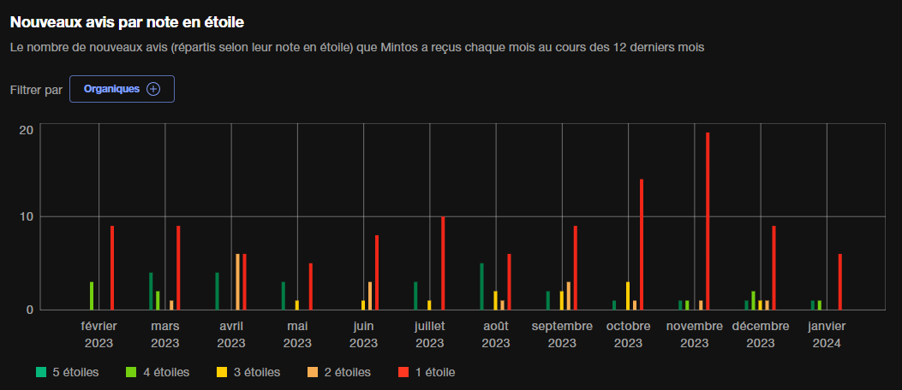Toggle the 4 étoiles legend swatch

pyautogui.click(x=131, y=372)
